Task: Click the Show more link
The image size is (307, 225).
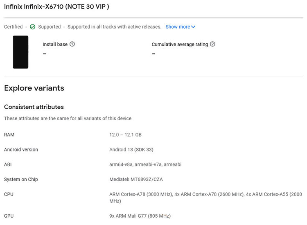Action: point(178,27)
